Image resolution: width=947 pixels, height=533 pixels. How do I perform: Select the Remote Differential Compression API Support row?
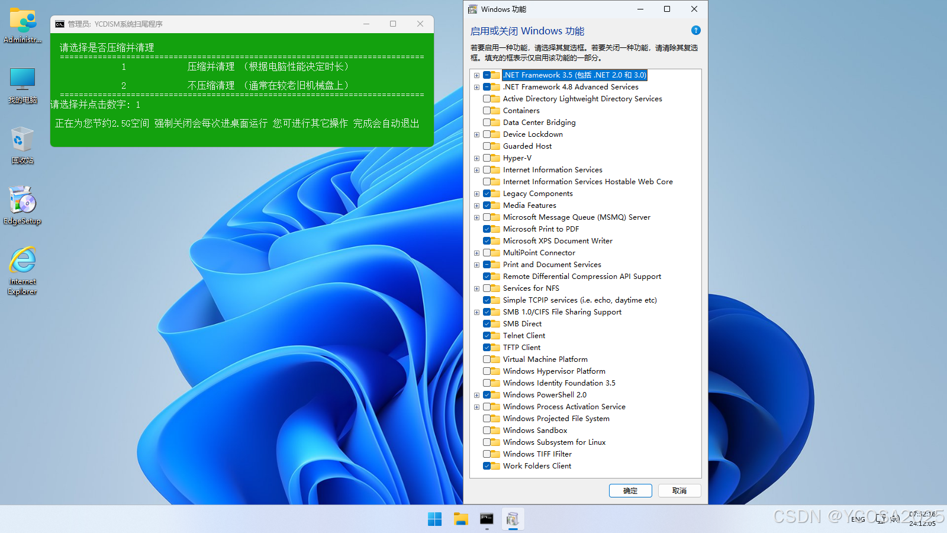coord(582,277)
